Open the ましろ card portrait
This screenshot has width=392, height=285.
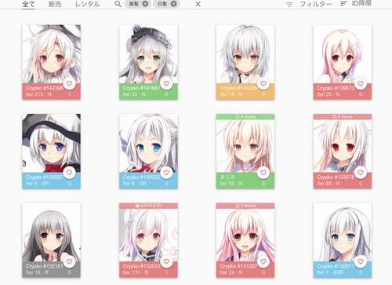(245, 146)
